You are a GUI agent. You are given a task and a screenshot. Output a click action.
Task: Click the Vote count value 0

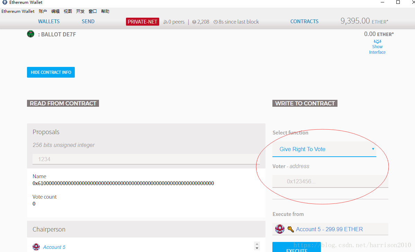pos(34,204)
